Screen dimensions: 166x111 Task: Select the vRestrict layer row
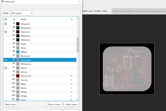pos(40,40)
